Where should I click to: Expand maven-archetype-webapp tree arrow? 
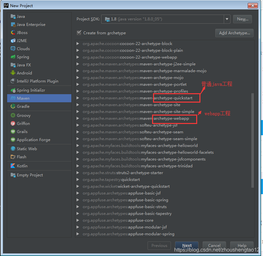coord(78,118)
